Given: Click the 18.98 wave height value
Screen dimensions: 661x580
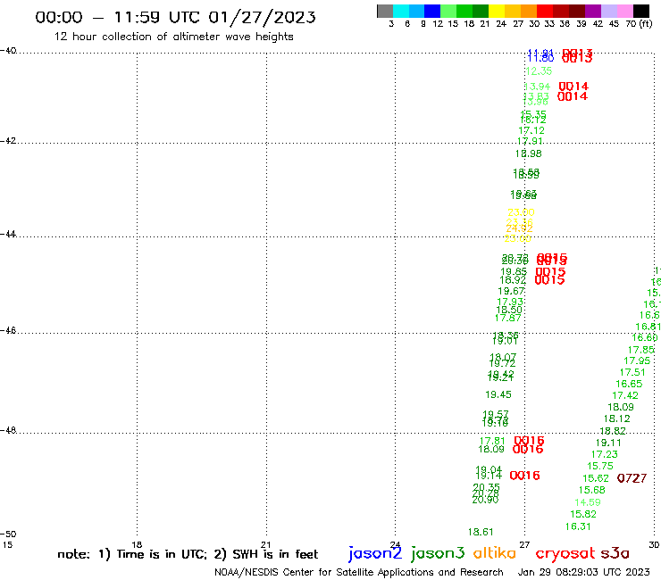Looking at the screenshot, I should point(528,153).
